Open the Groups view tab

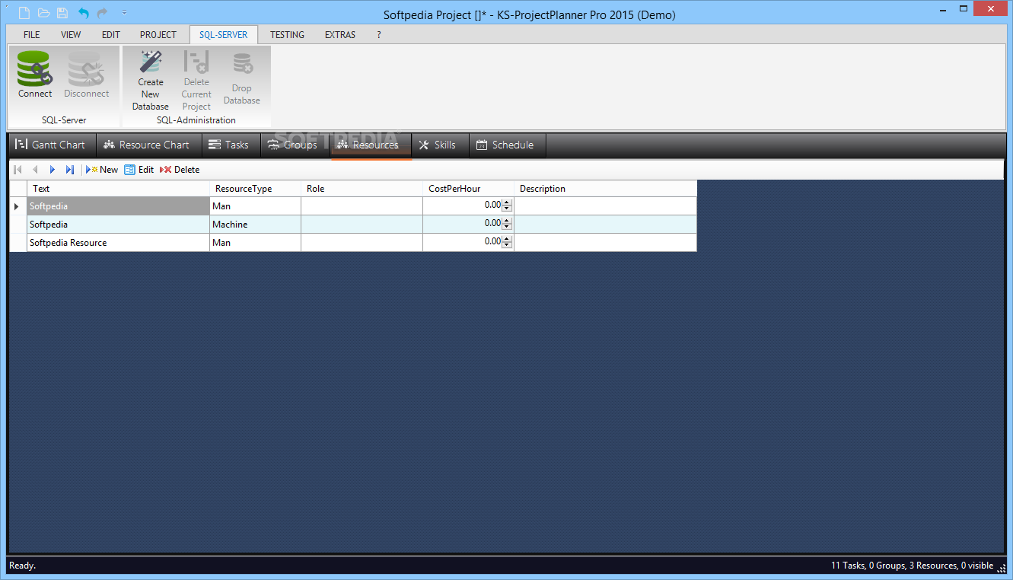(x=295, y=145)
